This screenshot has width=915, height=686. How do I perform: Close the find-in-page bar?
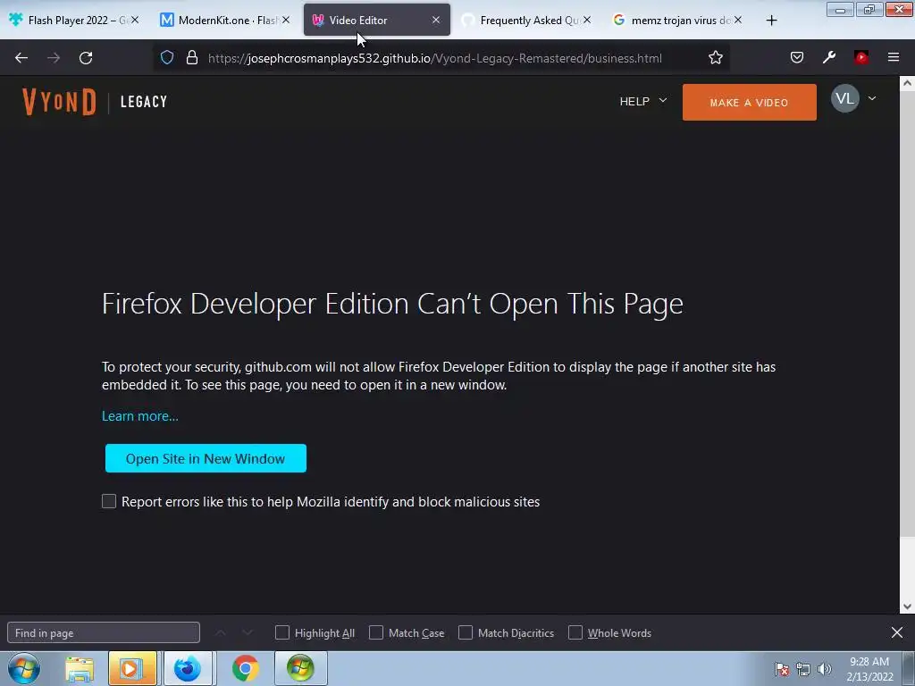tap(897, 632)
